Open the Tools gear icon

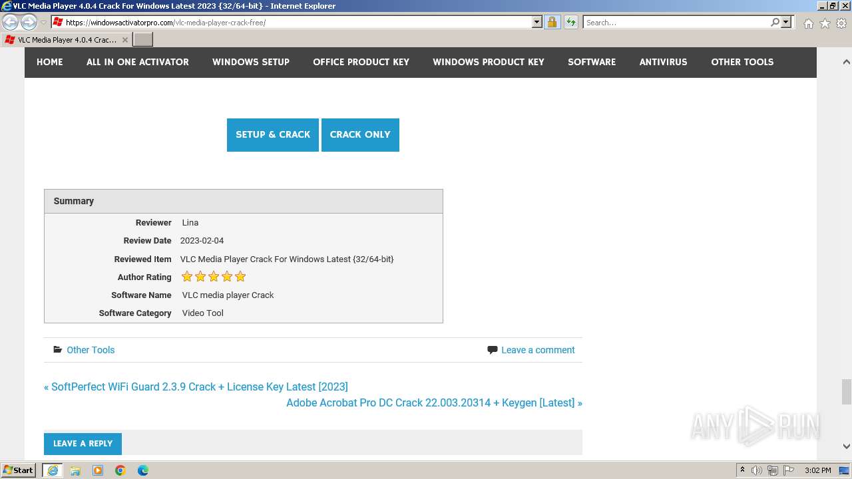(x=841, y=23)
